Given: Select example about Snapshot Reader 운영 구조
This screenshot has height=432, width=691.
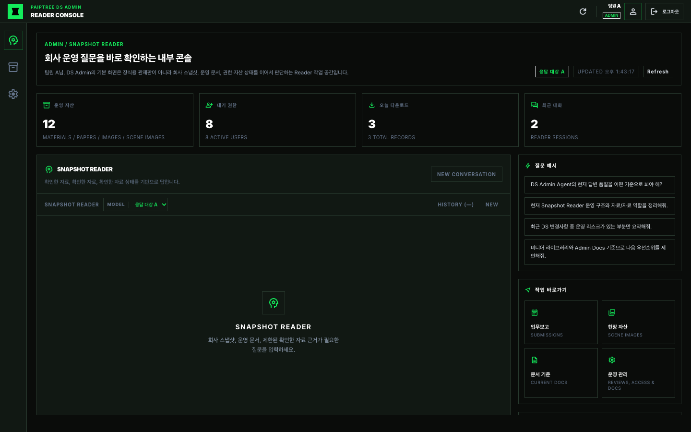Looking at the screenshot, I should [x=600, y=206].
